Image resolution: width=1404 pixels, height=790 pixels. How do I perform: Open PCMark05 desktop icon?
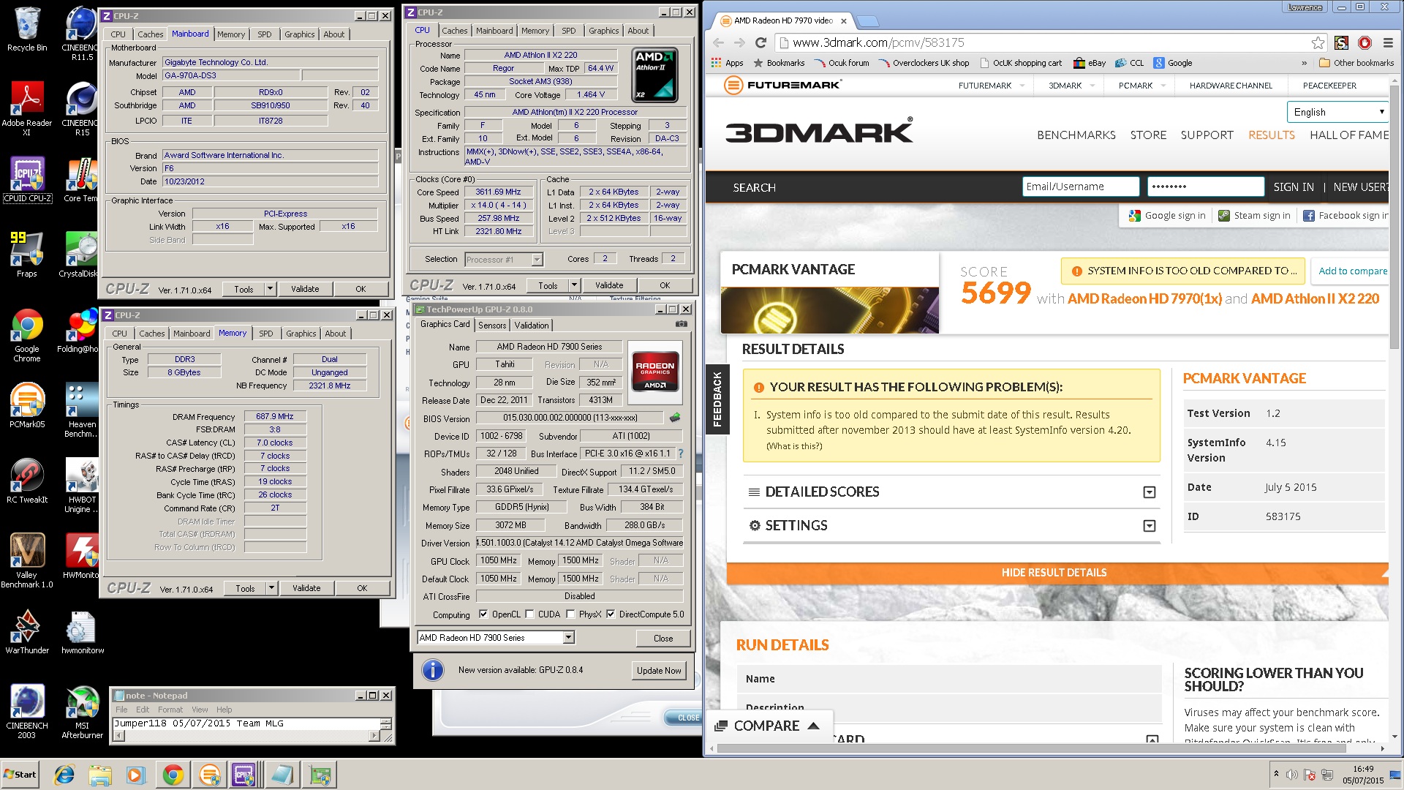pyautogui.click(x=27, y=405)
